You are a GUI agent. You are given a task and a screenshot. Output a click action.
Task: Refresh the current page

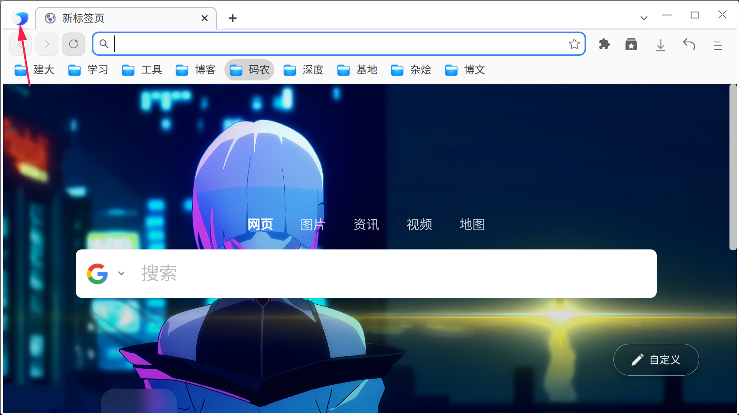(73, 44)
